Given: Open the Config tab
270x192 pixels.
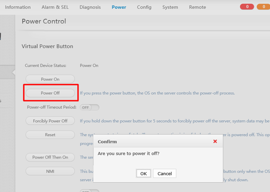Looking at the screenshot, I should click(x=144, y=7).
